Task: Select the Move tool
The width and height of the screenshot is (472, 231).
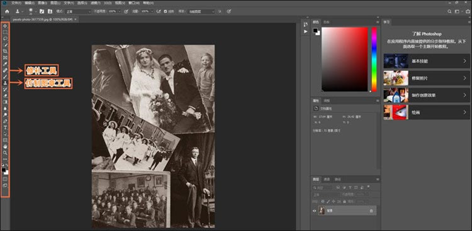Action: 5,26
